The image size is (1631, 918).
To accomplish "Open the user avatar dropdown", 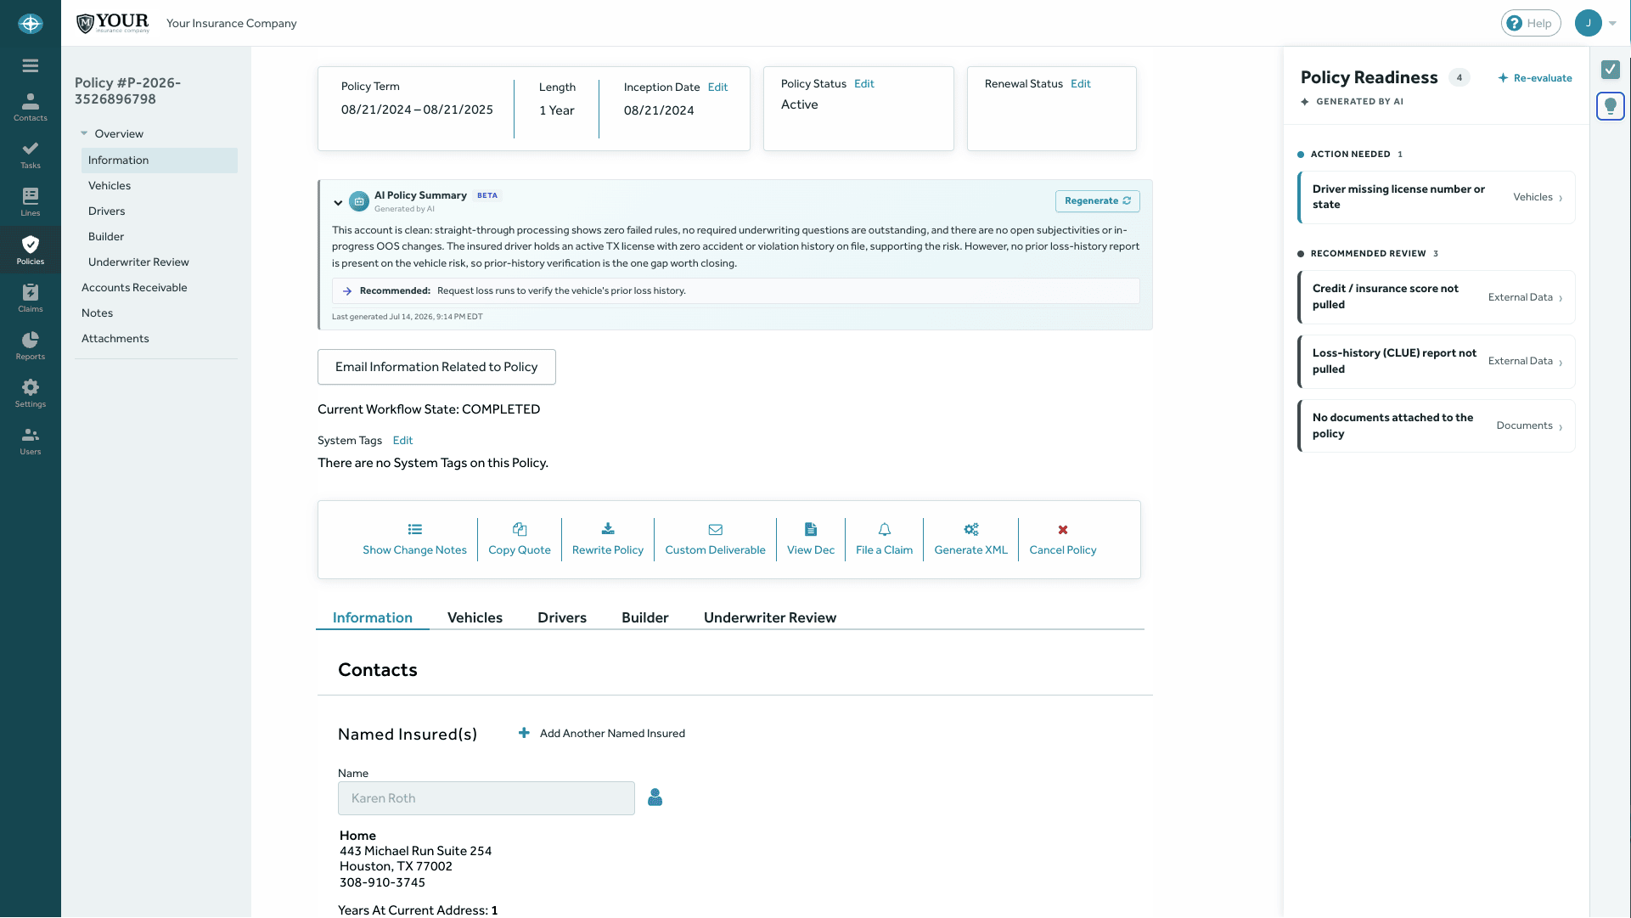I will point(1595,23).
